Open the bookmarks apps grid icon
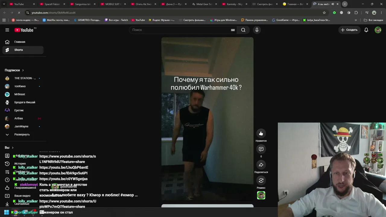Image resolution: width=386 pixels, height=217 pixels. [4, 20]
